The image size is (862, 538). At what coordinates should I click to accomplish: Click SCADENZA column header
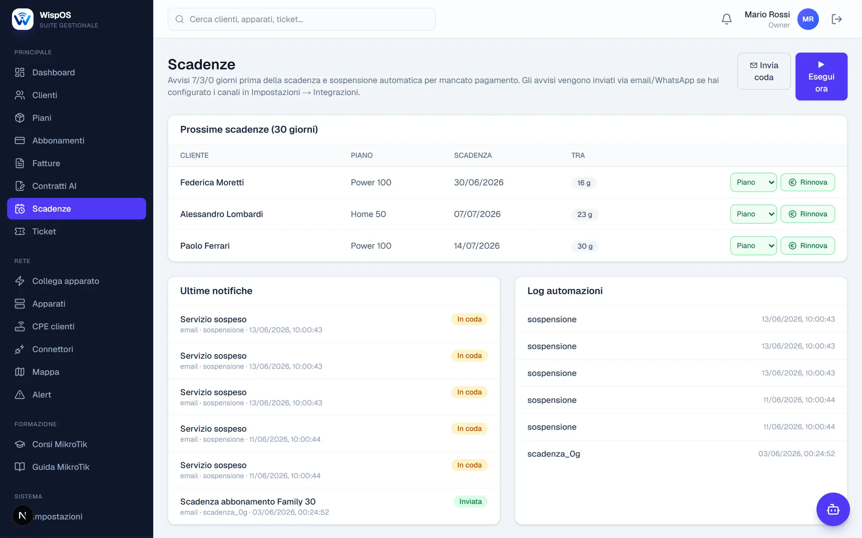(x=473, y=155)
